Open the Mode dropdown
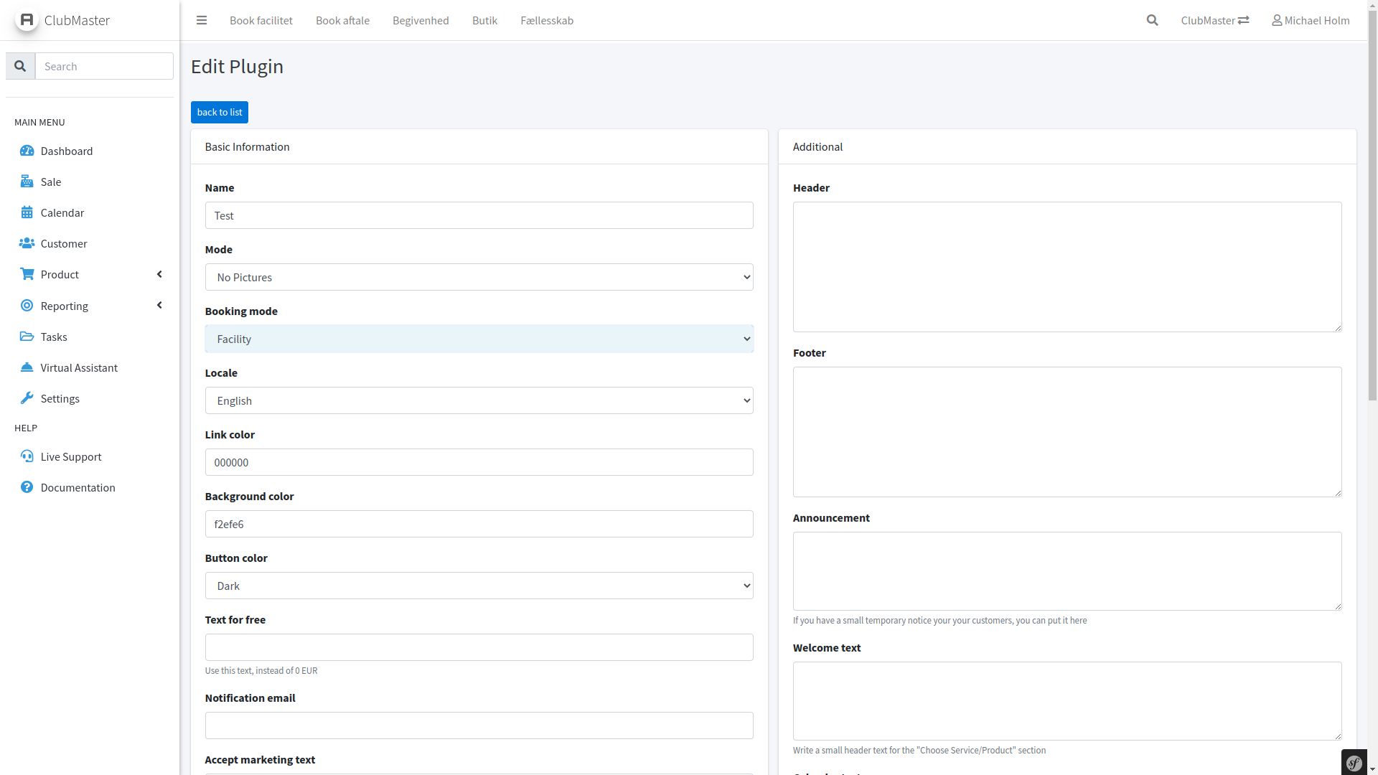1378x775 pixels. pyautogui.click(x=479, y=277)
